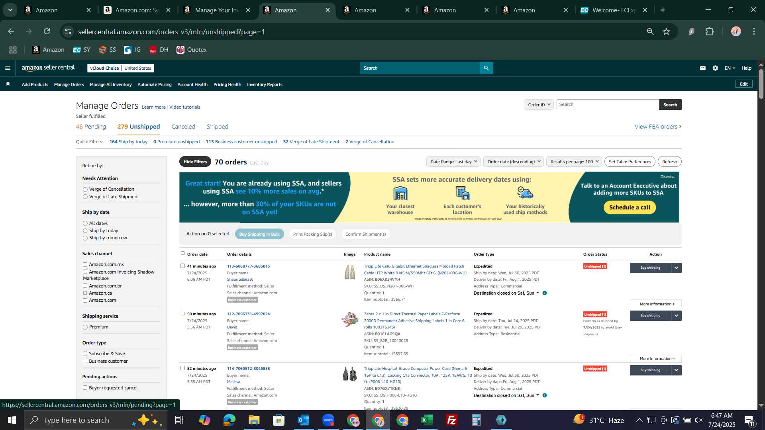
Task: Check Buyer requested cancel filter
Action: pos(85,388)
